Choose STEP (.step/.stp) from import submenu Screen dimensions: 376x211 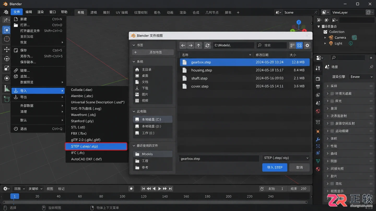(96, 146)
